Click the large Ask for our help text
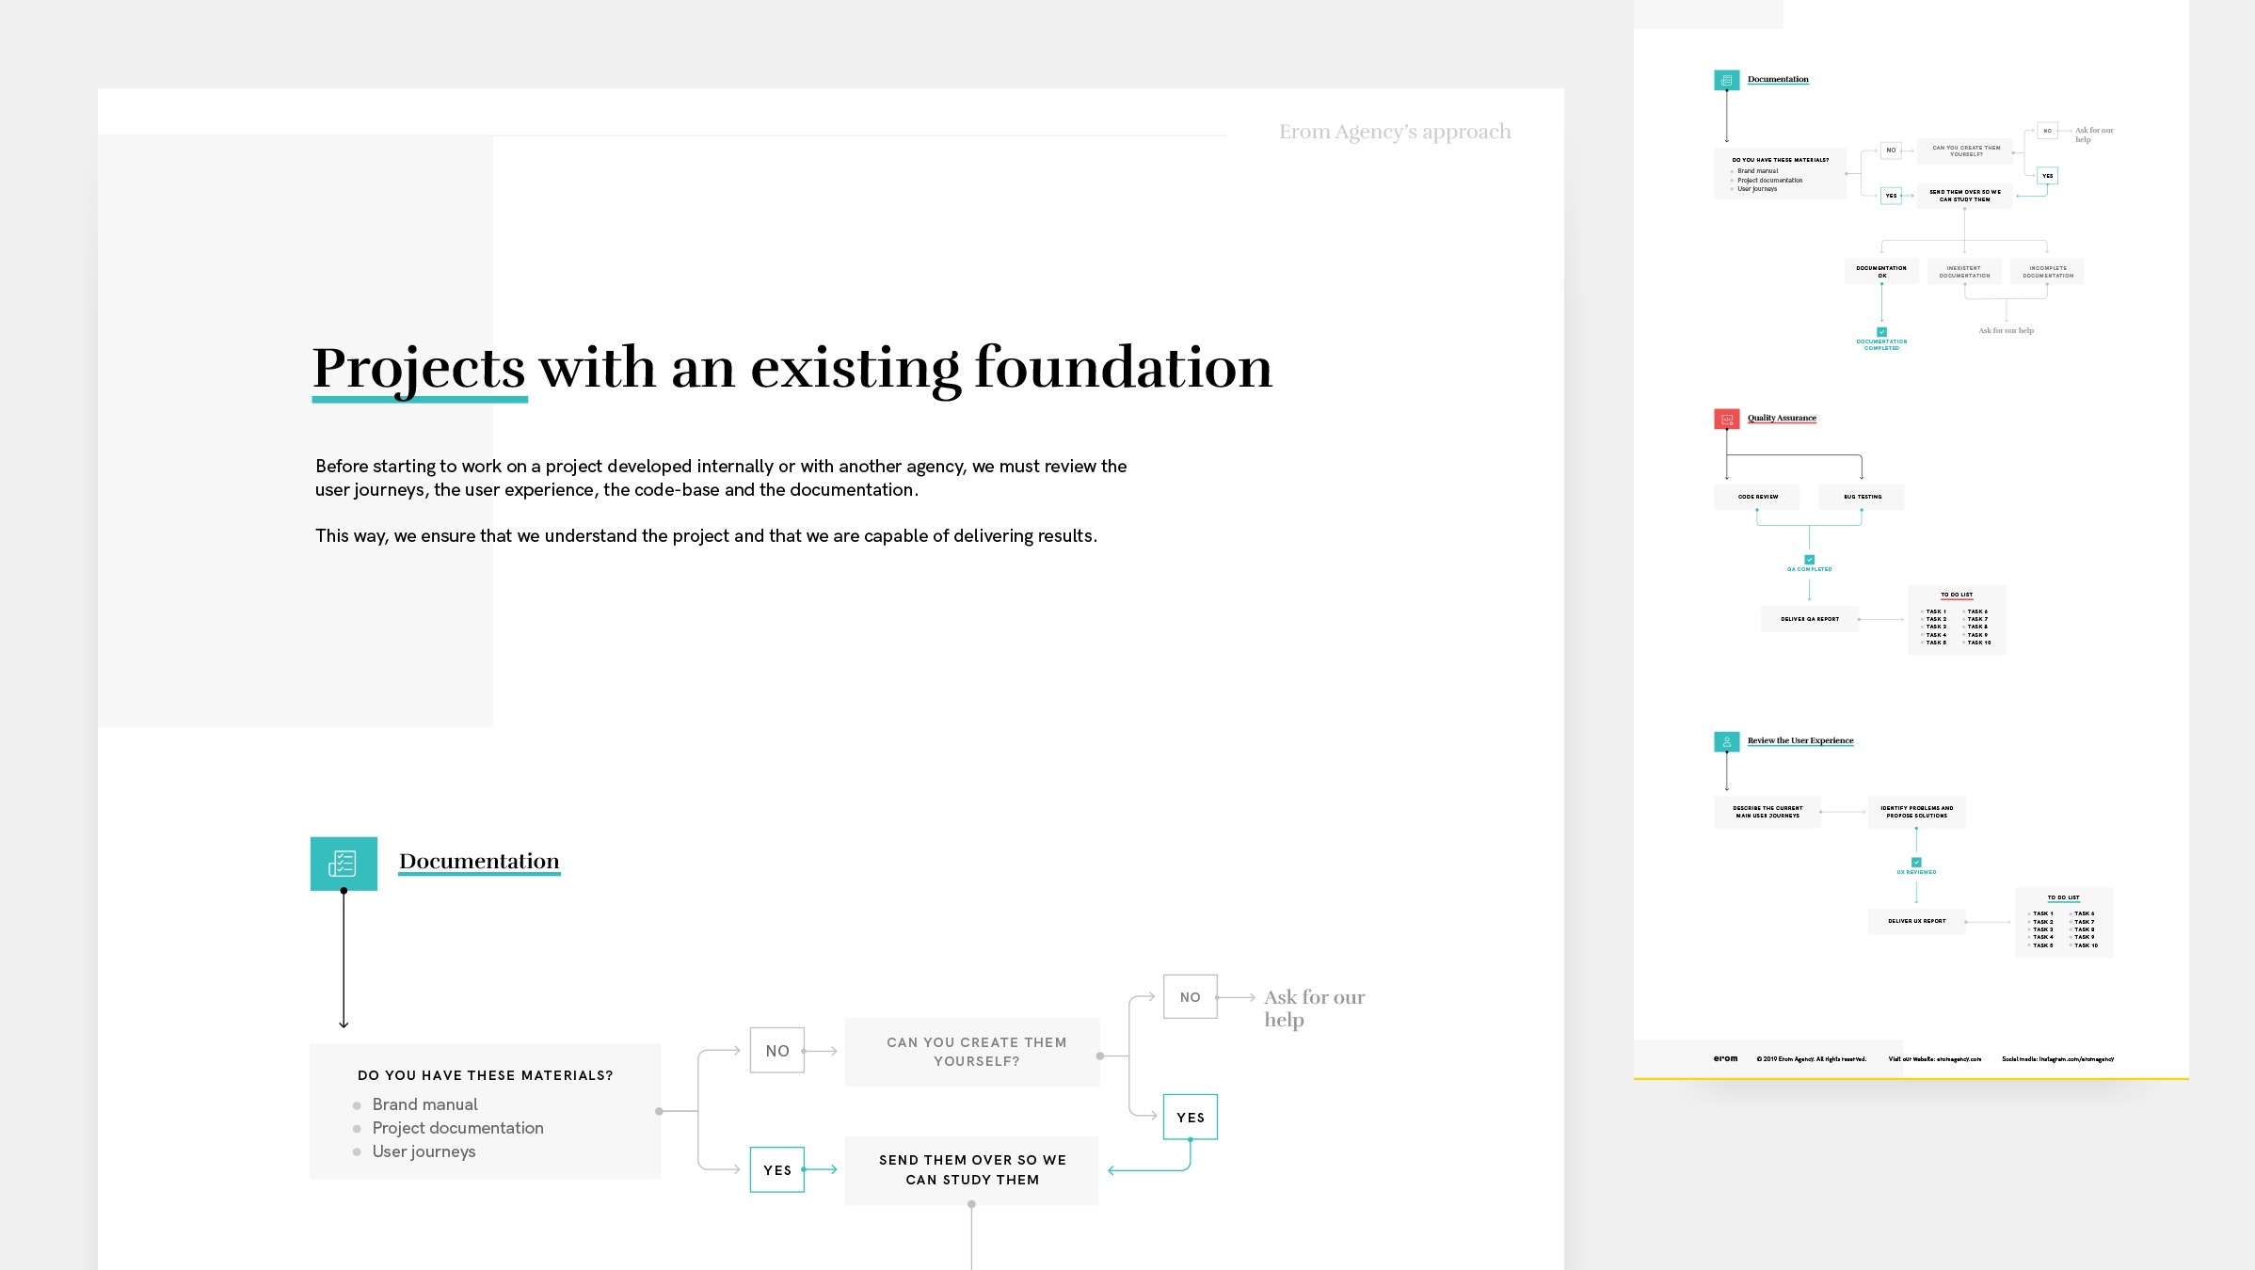Image resolution: width=2255 pixels, height=1270 pixels. [x=1313, y=1008]
